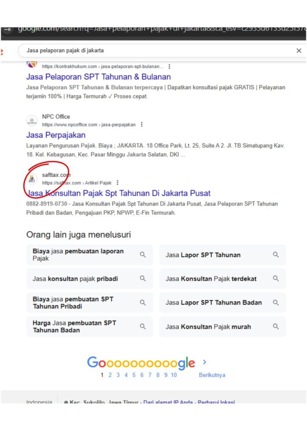This screenshot has width=307, height=434.
Task: Open the Jasa Perpajakan result link
Action: pyautogui.click(x=56, y=135)
